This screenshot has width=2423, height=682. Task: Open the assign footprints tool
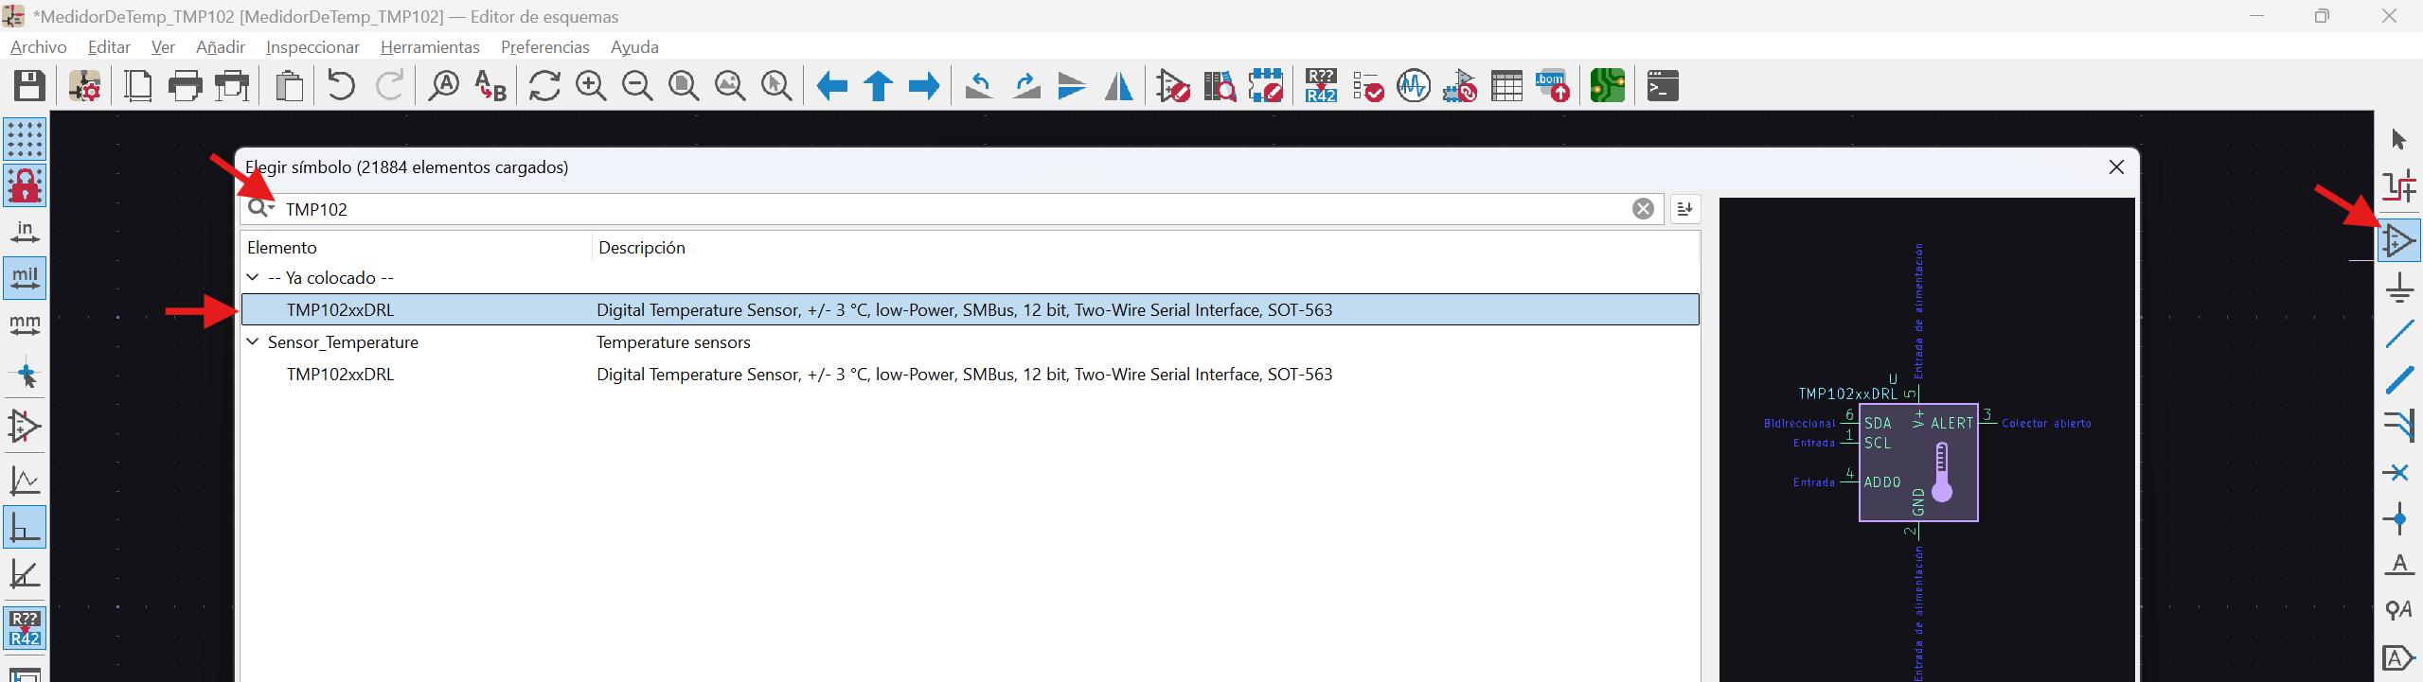1460,86
